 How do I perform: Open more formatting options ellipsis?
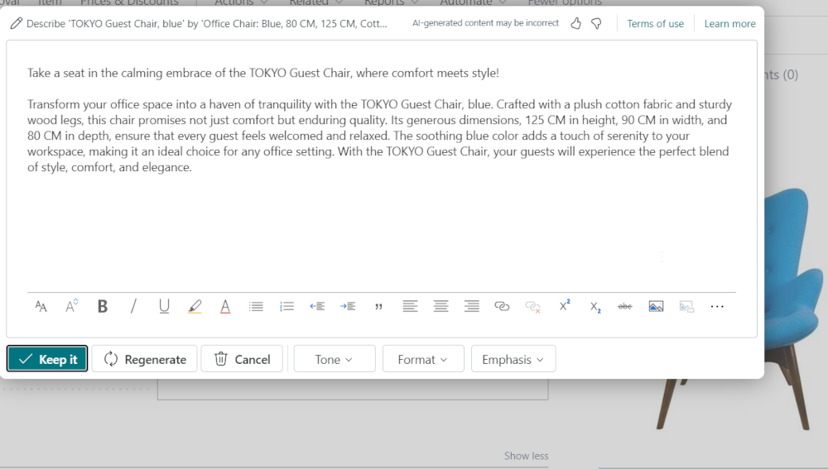click(x=717, y=306)
